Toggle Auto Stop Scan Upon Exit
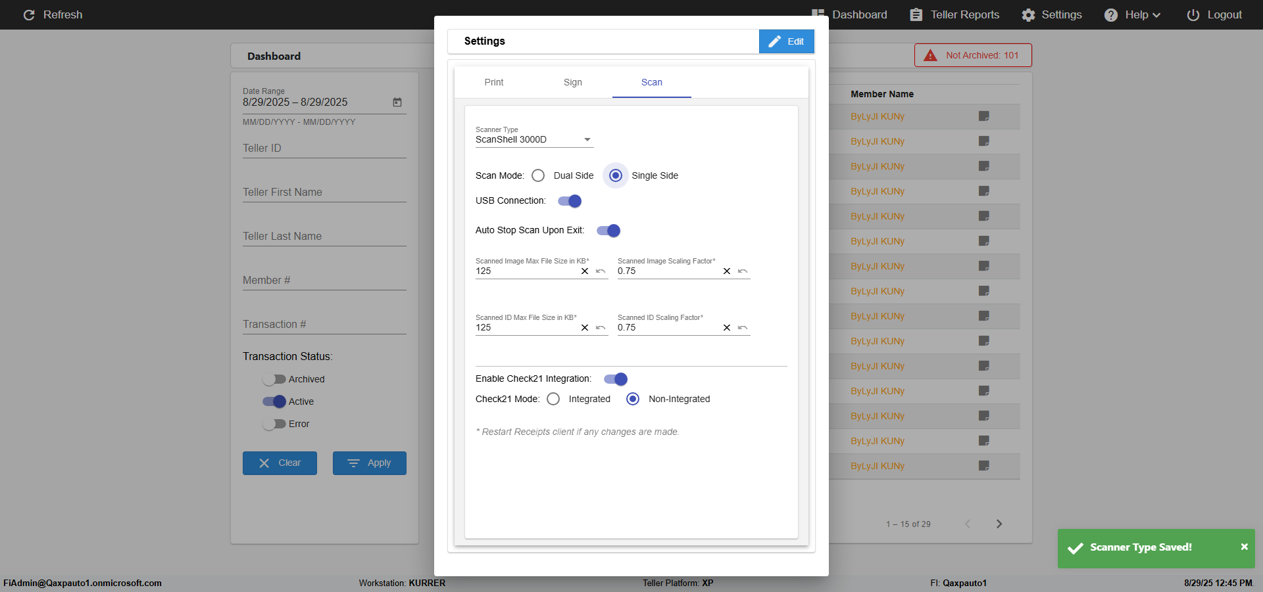This screenshot has width=1263, height=592. 608,231
